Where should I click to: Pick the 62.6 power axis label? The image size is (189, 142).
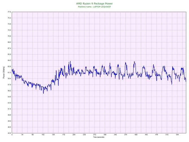[x=9, y=66]
